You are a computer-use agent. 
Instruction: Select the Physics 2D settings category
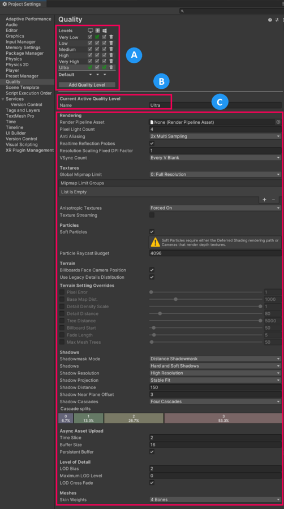point(17,64)
